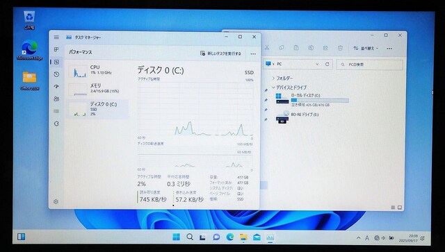Viewport: 445px width, 252px height.
Task: Switch Explorer to large icons view
Action: coord(400,208)
